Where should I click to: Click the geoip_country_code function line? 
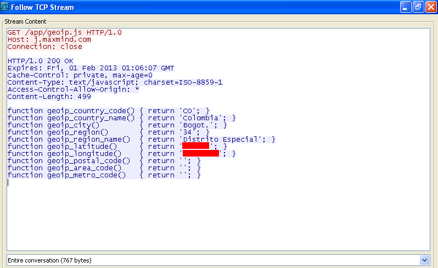click(108, 111)
